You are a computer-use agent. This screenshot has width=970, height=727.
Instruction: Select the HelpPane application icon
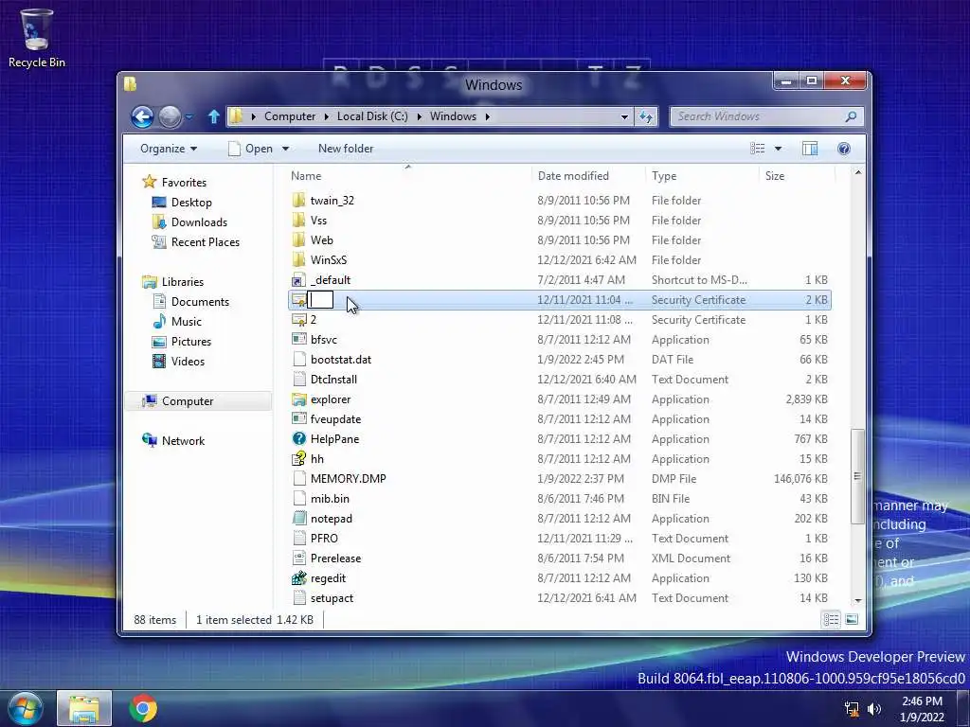(298, 439)
